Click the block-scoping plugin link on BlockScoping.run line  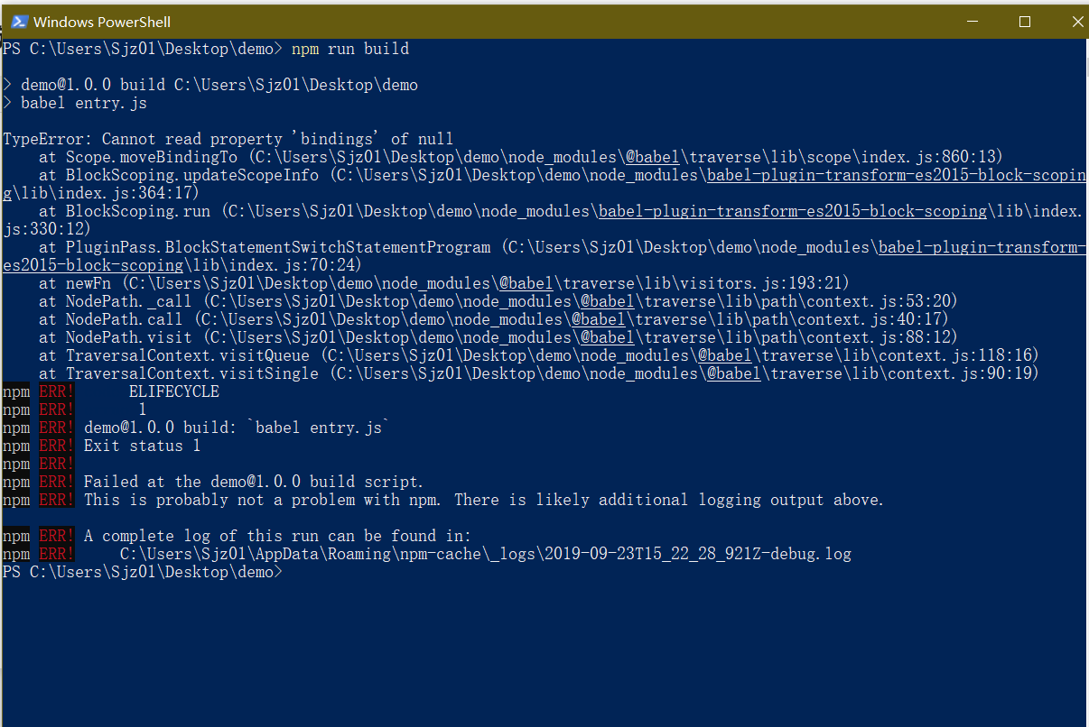click(792, 211)
